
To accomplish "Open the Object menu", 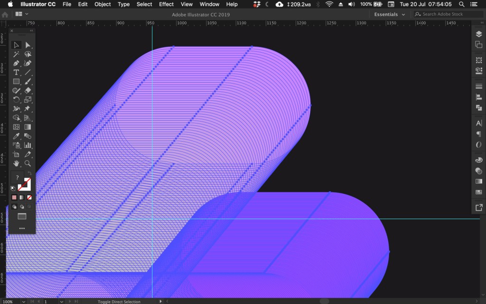I will (103, 4).
